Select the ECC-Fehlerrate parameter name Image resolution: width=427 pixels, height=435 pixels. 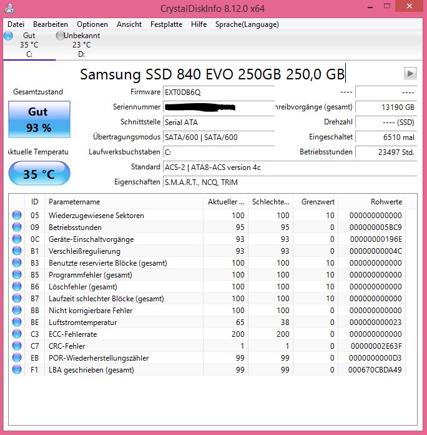click(x=72, y=334)
